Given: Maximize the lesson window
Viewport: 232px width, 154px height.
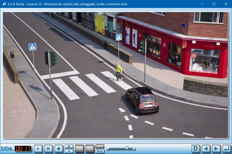Looking at the screenshot, I should (214, 4).
